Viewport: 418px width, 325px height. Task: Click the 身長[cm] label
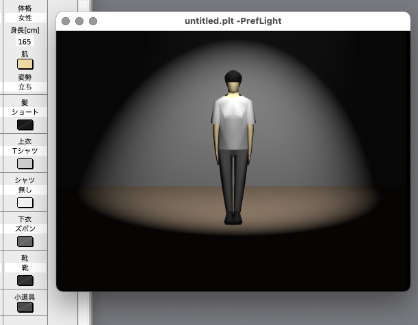25,30
